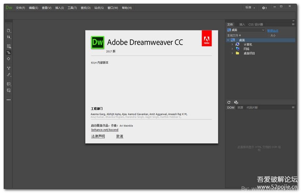Click the Refresh icon in Files panel

coord(229,102)
